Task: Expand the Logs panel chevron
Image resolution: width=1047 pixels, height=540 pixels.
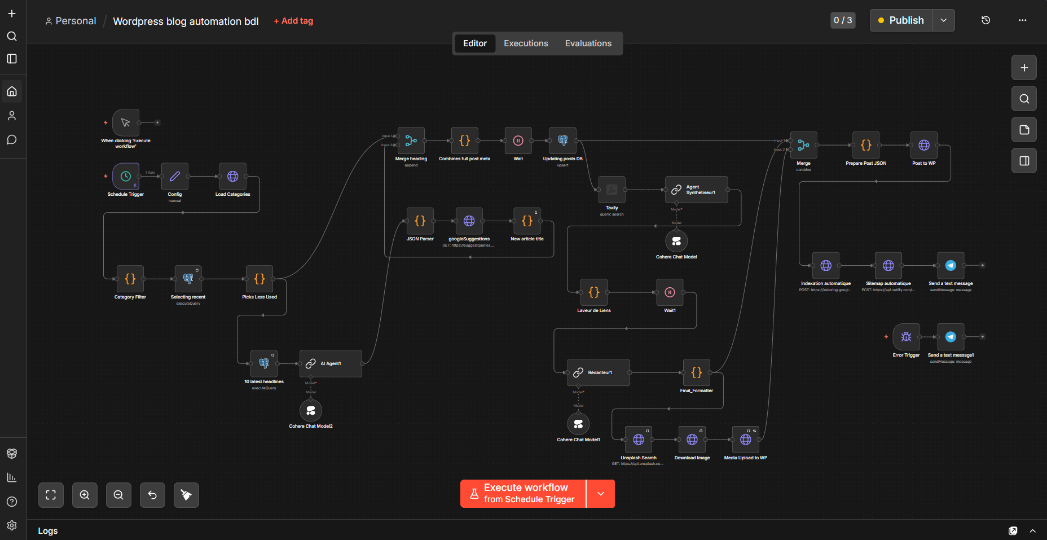Action: 1032,531
